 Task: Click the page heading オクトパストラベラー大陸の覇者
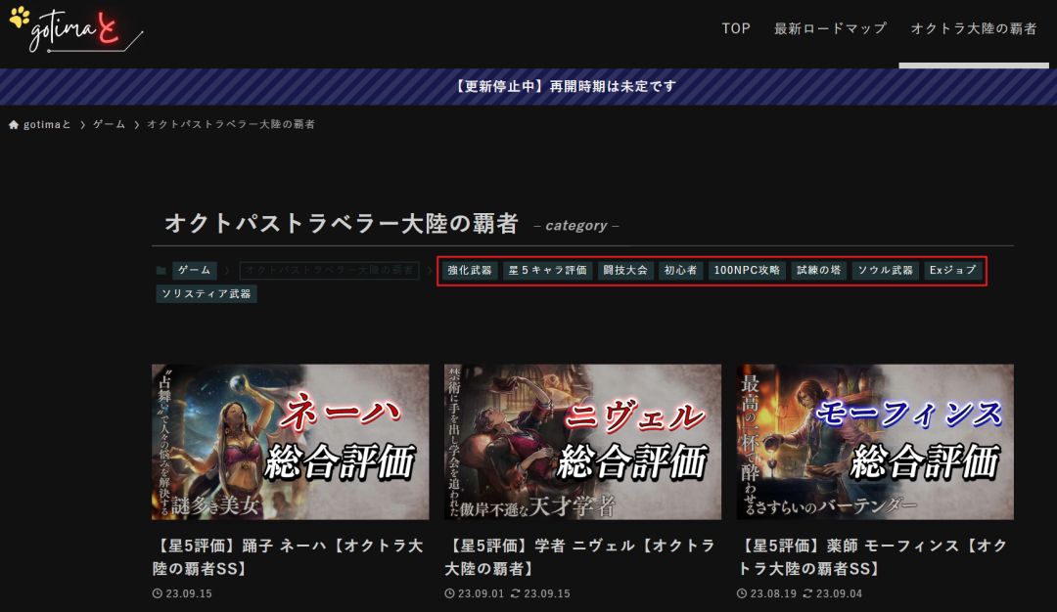tap(342, 223)
